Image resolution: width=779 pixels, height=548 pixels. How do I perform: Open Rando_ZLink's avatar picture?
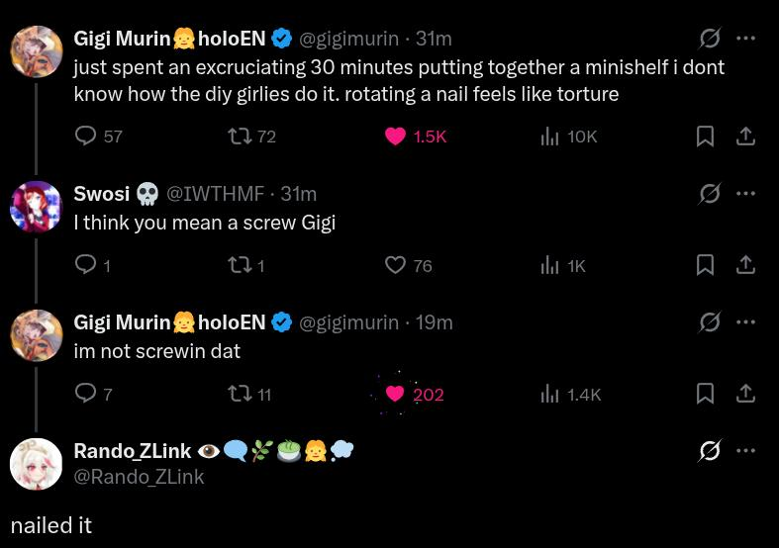[x=36, y=463]
